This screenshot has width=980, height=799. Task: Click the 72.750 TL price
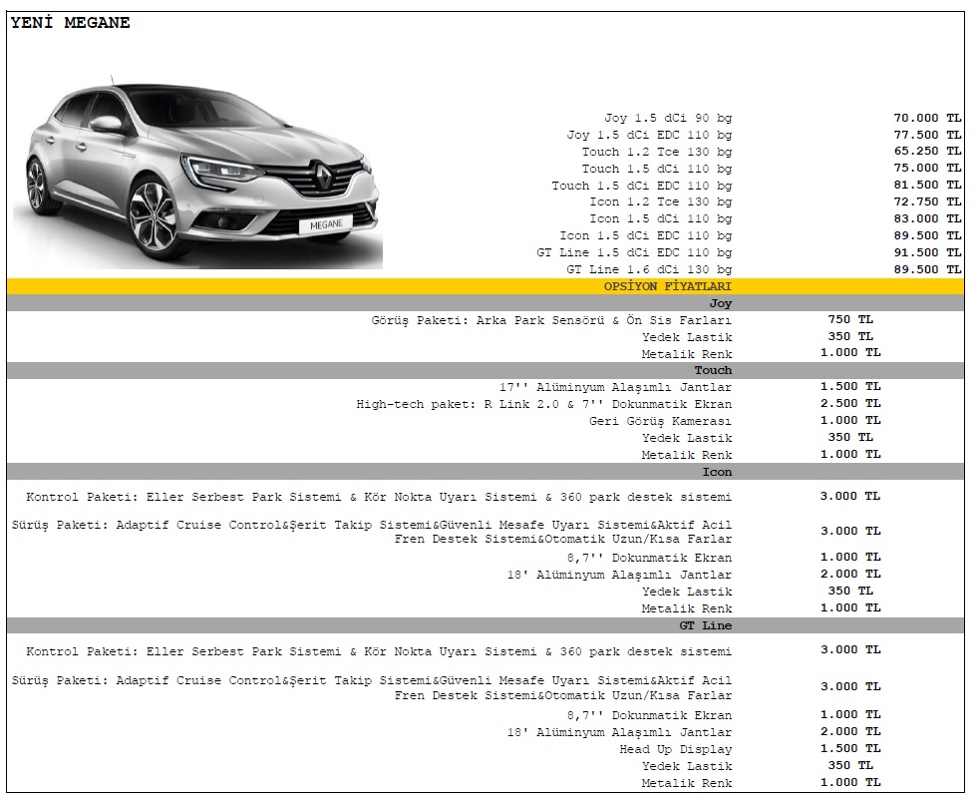927,201
